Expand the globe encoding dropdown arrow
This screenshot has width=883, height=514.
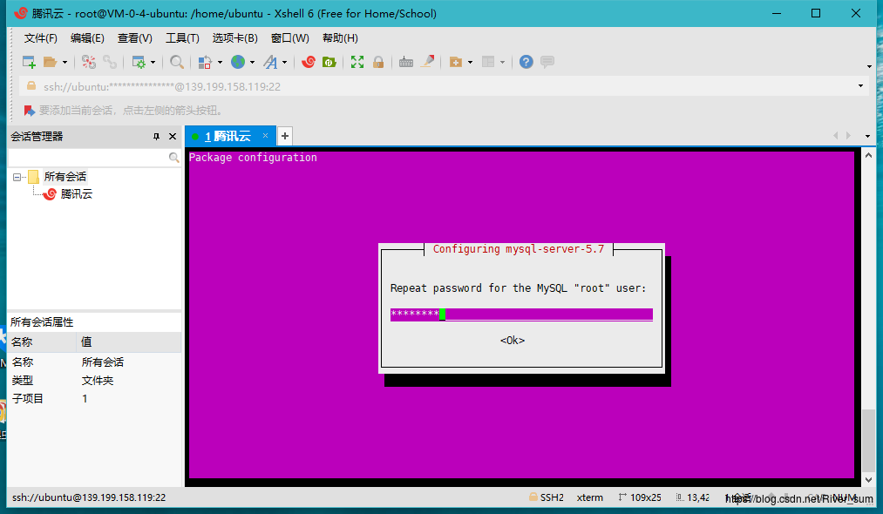tap(252, 63)
